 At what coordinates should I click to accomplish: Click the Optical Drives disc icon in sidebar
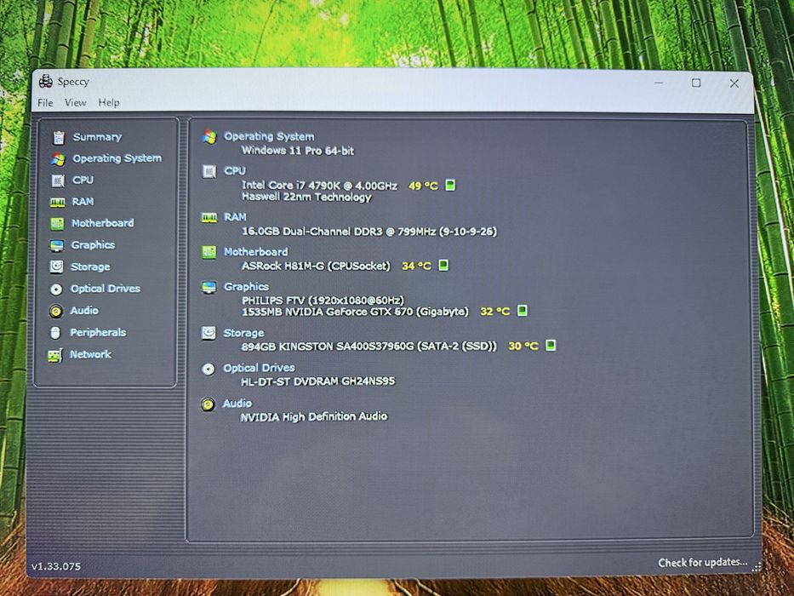(x=55, y=289)
